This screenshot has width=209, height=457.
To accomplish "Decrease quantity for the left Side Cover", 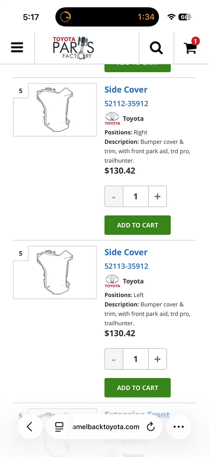I will coord(113,359).
